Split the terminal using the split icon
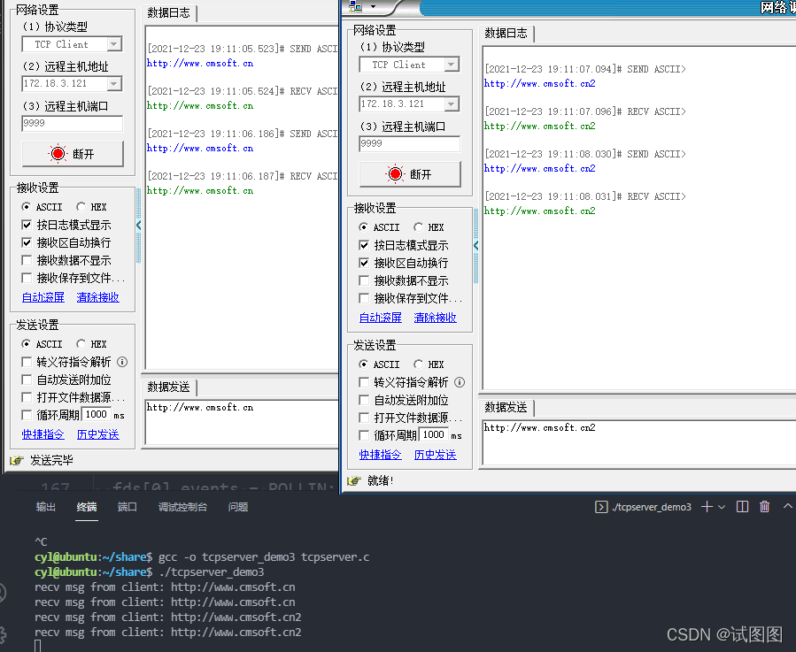 tap(742, 506)
